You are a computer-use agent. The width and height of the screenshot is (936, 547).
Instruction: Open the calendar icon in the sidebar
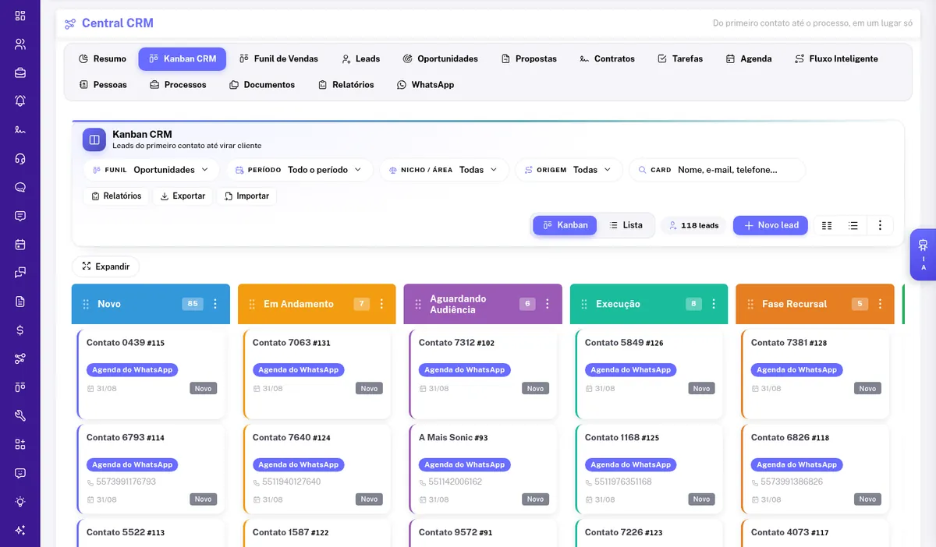20,245
